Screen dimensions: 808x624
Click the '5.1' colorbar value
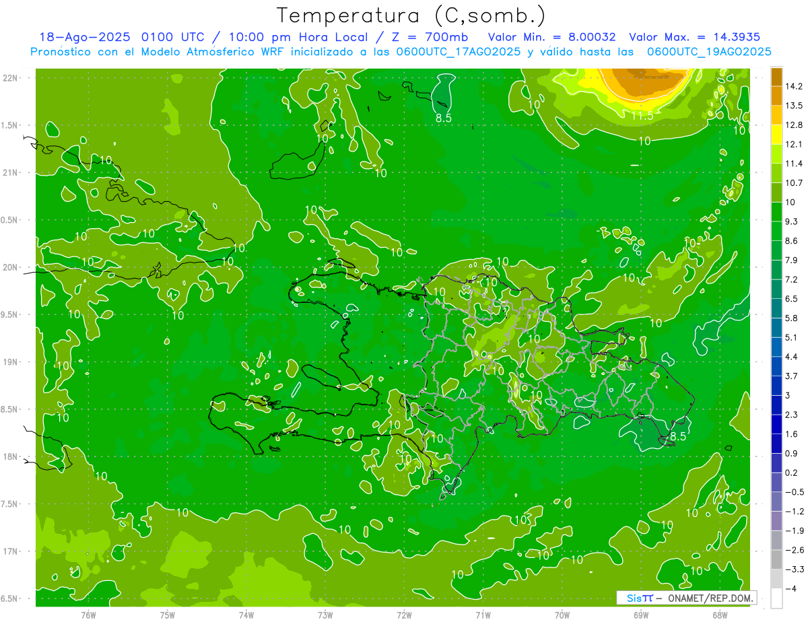click(x=791, y=337)
